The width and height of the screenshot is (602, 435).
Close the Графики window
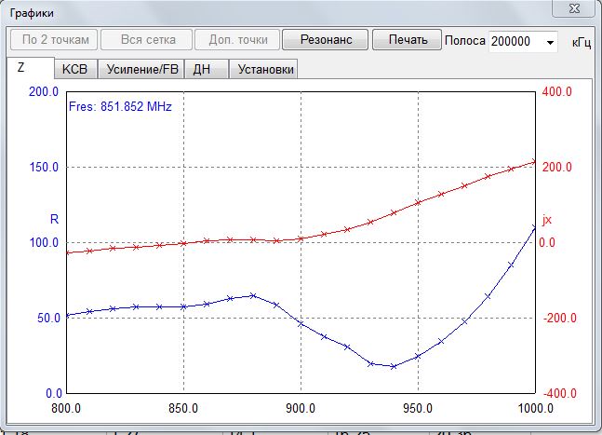pos(573,8)
